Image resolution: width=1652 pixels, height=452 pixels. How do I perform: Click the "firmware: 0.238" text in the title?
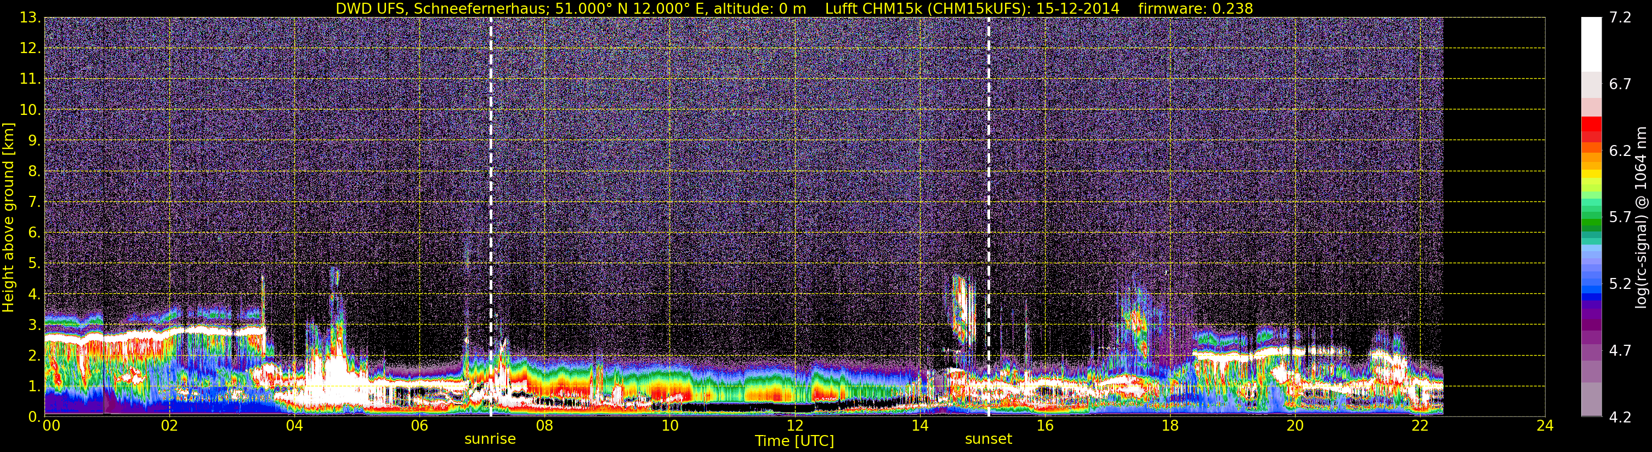coord(1195,8)
